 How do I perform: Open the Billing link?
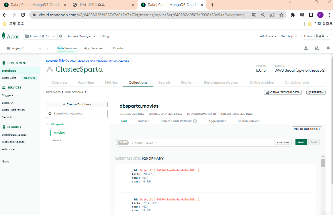click(105, 36)
